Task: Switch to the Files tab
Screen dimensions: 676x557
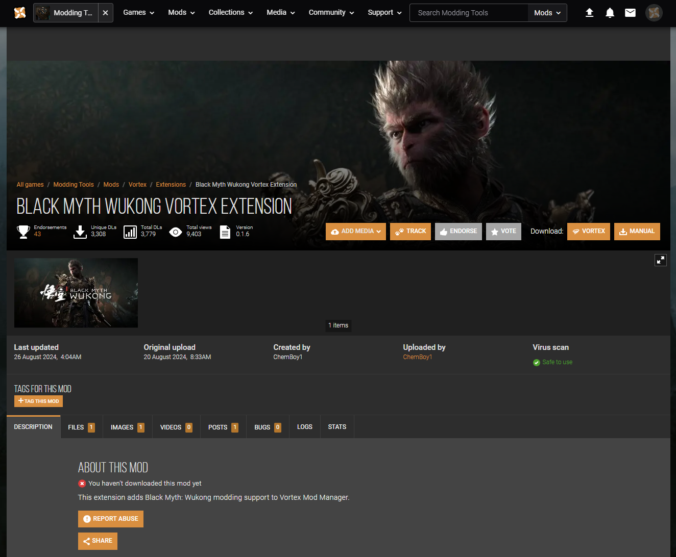Action: [82, 427]
